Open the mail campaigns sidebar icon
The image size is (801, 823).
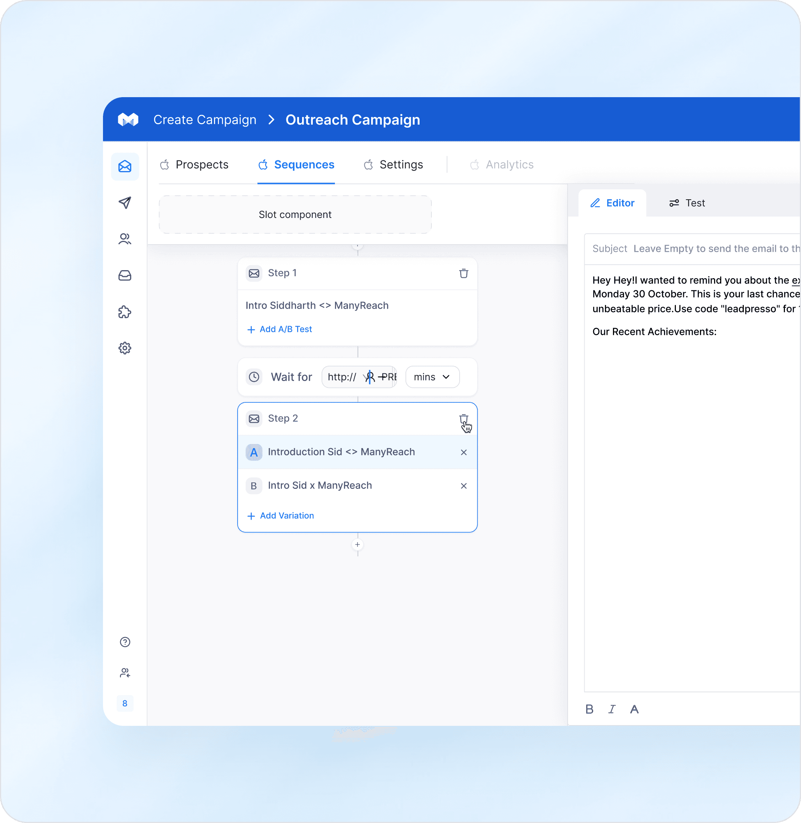click(x=125, y=167)
